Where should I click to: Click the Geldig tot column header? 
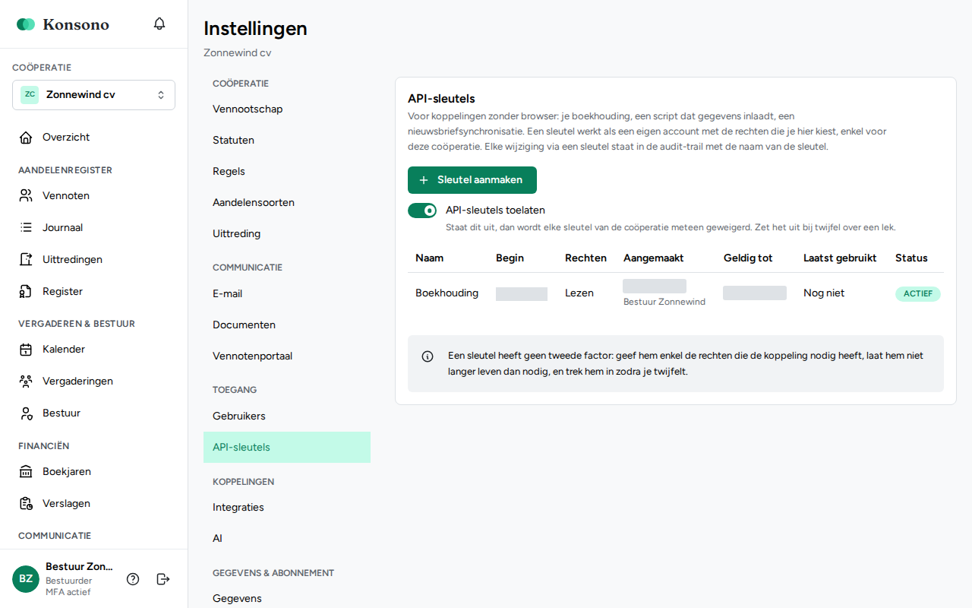pos(748,258)
